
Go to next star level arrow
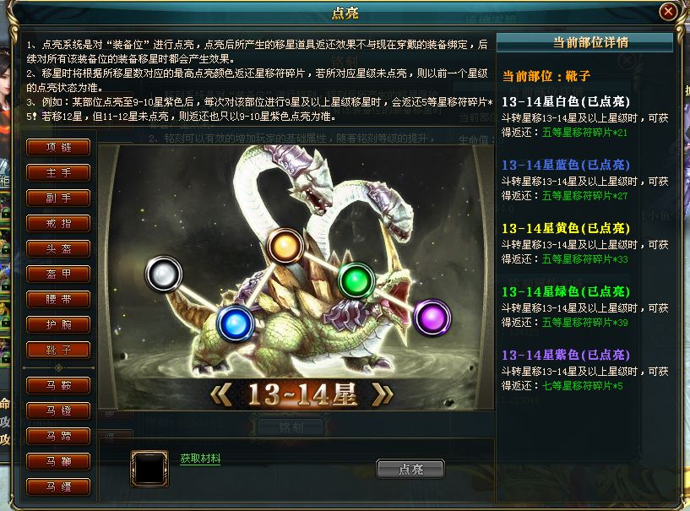point(382,394)
